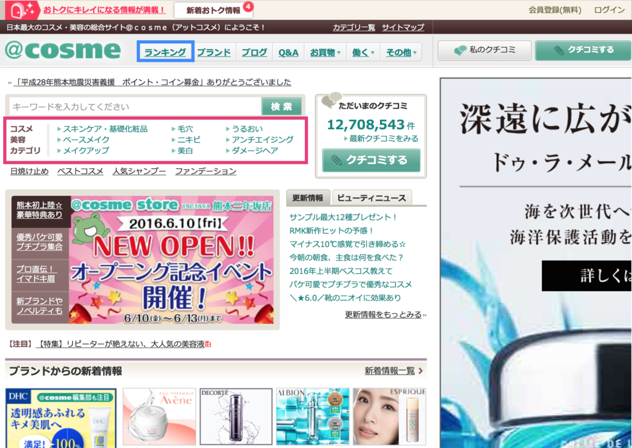632x448 pixels.
Task: Click top header クチコミする button
Action: point(583,50)
